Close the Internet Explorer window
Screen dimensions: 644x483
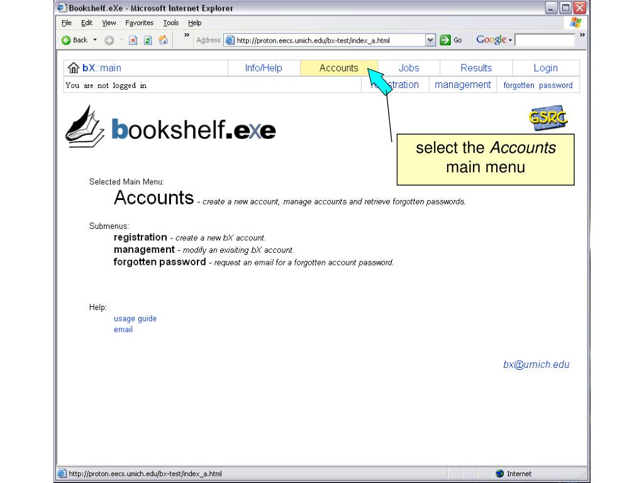point(580,8)
